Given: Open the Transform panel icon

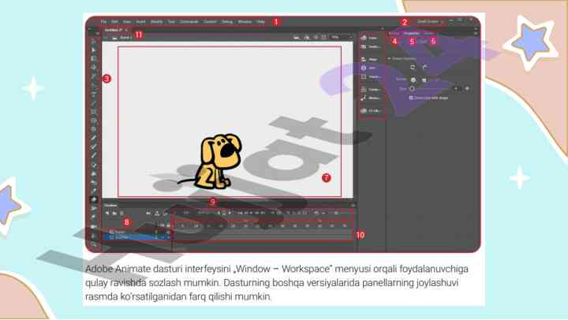Looking at the screenshot, I should coord(370,76).
